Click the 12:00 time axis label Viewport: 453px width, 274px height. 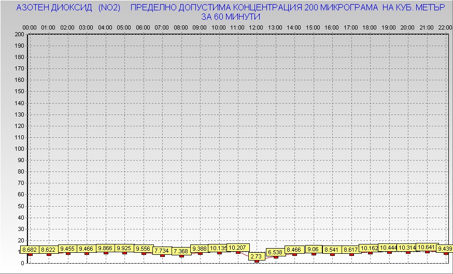(256, 27)
